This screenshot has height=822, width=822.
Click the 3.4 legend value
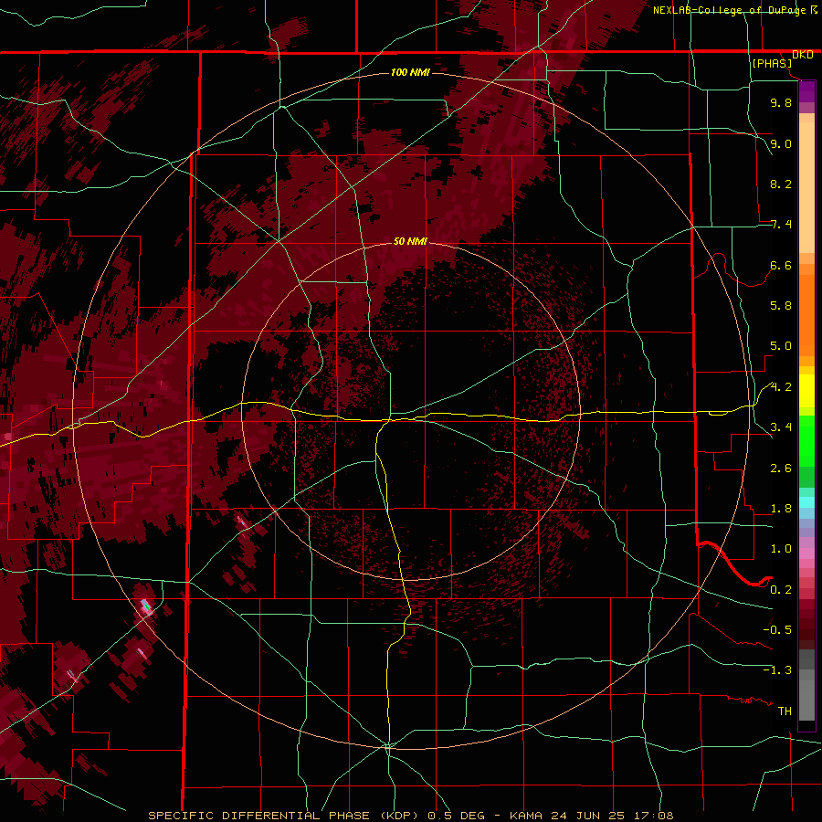coord(781,427)
